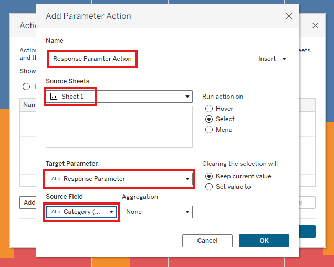Click the Name field with Response Paramter Action
Viewport: 334px width, 267px height.
tap(150, 59)
